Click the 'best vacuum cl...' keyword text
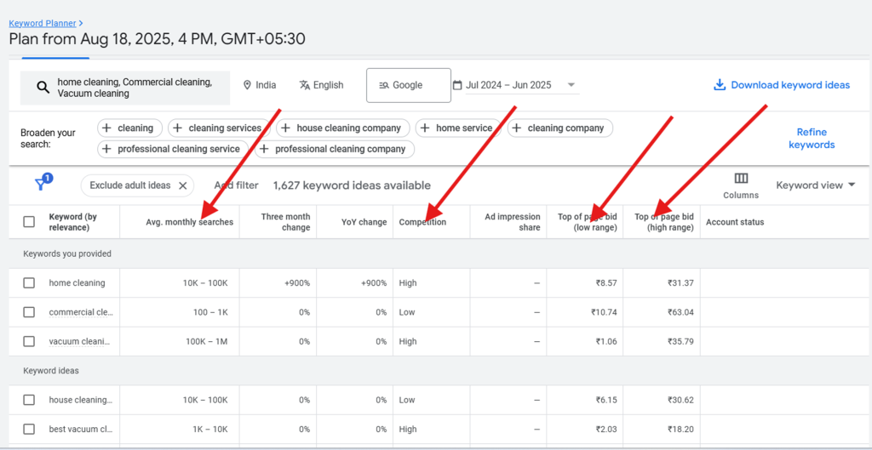This screenshot has height=450, width=872. click(81, 429)
